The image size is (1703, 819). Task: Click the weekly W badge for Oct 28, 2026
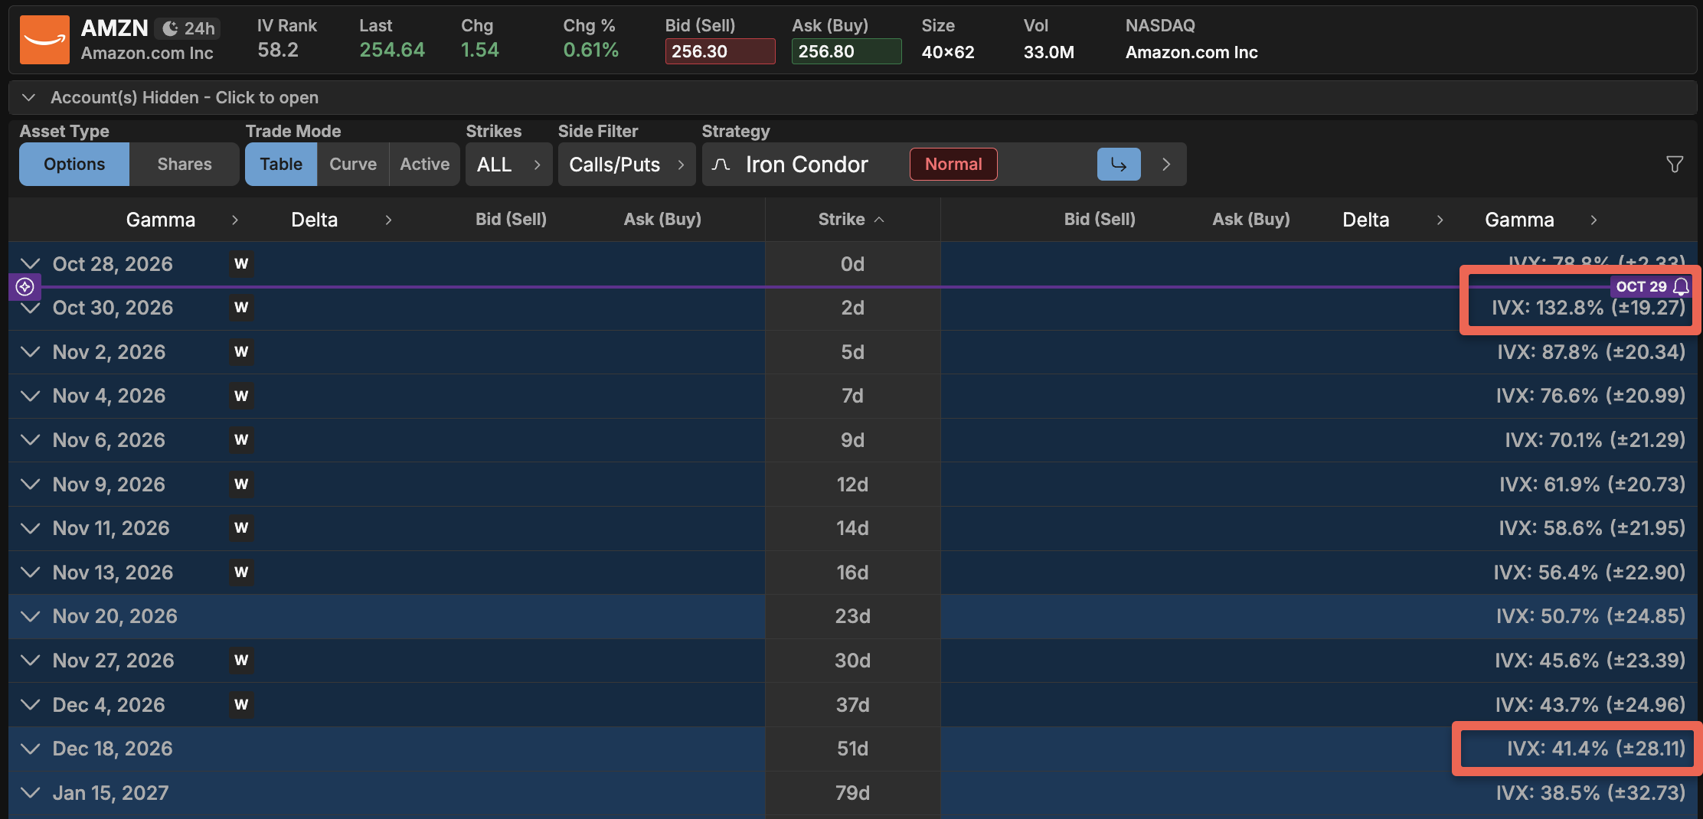point(241,264)
